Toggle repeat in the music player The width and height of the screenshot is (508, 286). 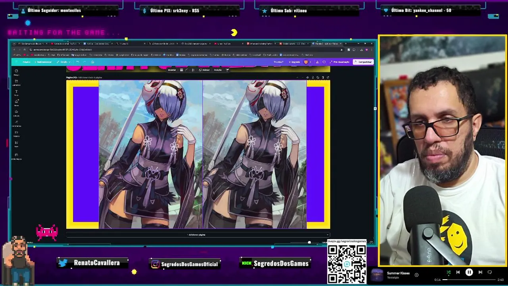(x=490, y=272)
